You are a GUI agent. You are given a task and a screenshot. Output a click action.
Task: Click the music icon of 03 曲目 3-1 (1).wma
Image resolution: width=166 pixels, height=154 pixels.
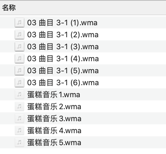[19, 22]
